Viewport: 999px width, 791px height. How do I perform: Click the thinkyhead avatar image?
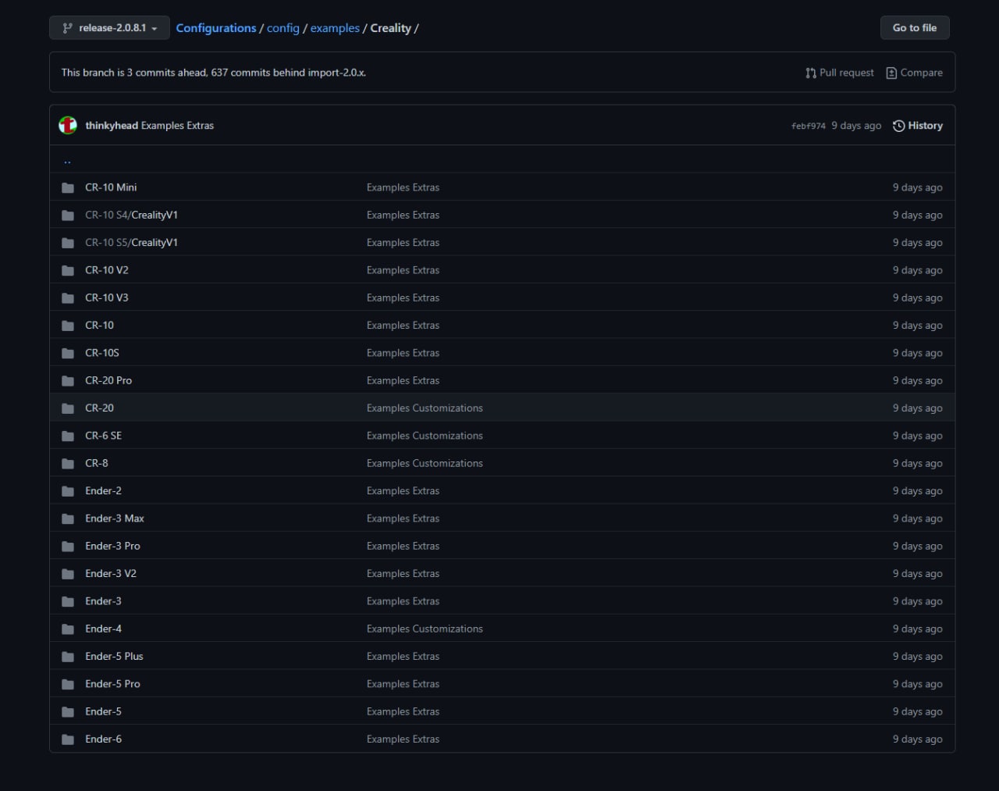point(68,125)
